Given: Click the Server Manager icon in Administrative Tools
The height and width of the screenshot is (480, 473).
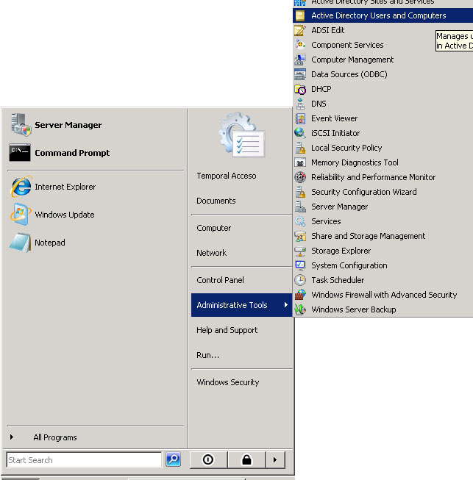Looking at the screenshot, I should 300,207.
